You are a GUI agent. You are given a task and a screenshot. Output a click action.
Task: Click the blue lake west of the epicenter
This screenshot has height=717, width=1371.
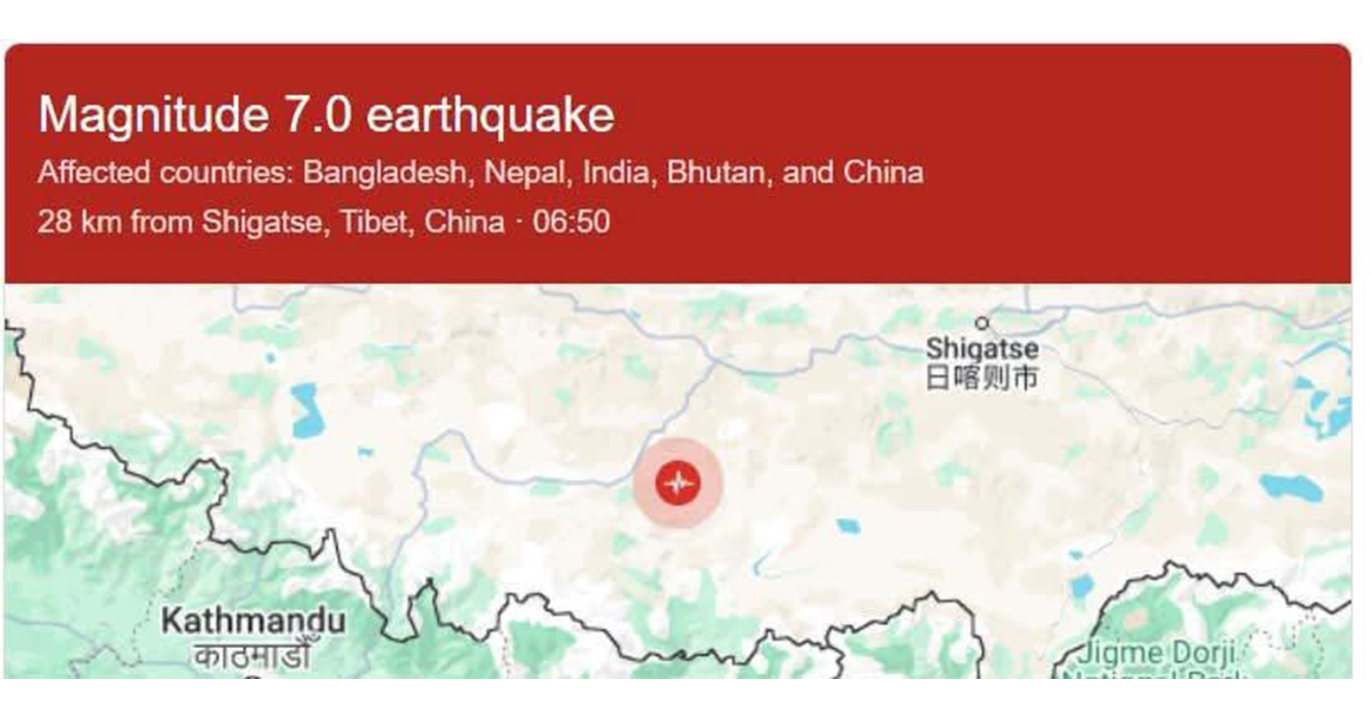(308, 411)
